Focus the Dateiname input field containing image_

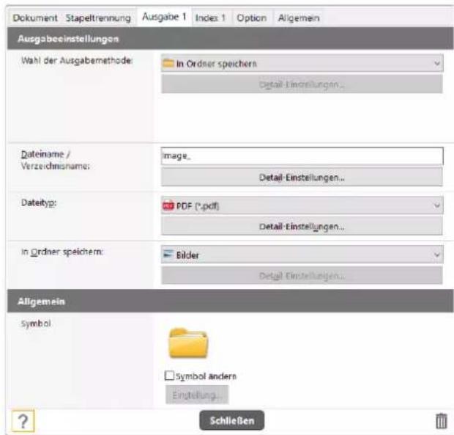point(302,156)
